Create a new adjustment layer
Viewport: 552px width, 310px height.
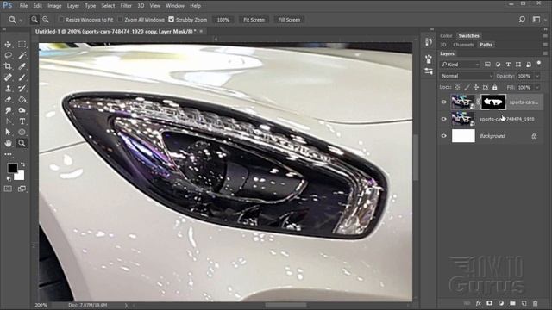(501, 303)
